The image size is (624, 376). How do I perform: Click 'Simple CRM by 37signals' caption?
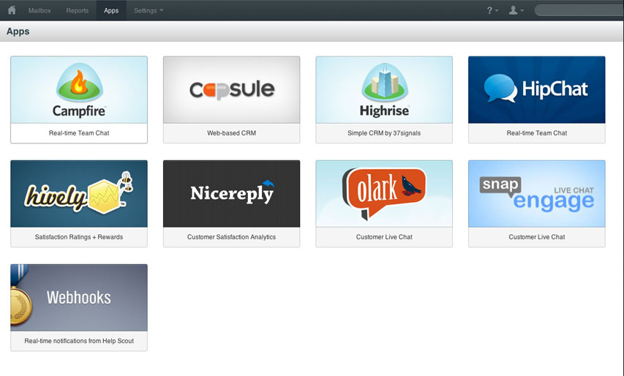(384, 133)
